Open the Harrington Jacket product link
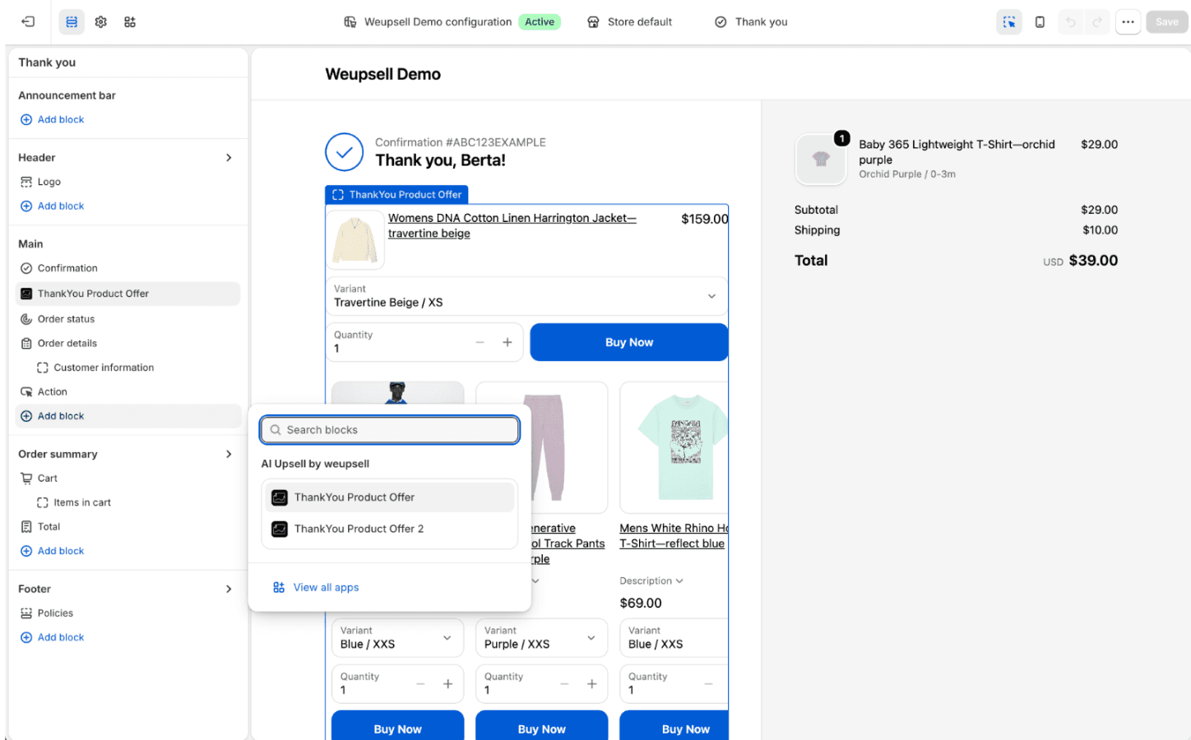 click(512, 225)
